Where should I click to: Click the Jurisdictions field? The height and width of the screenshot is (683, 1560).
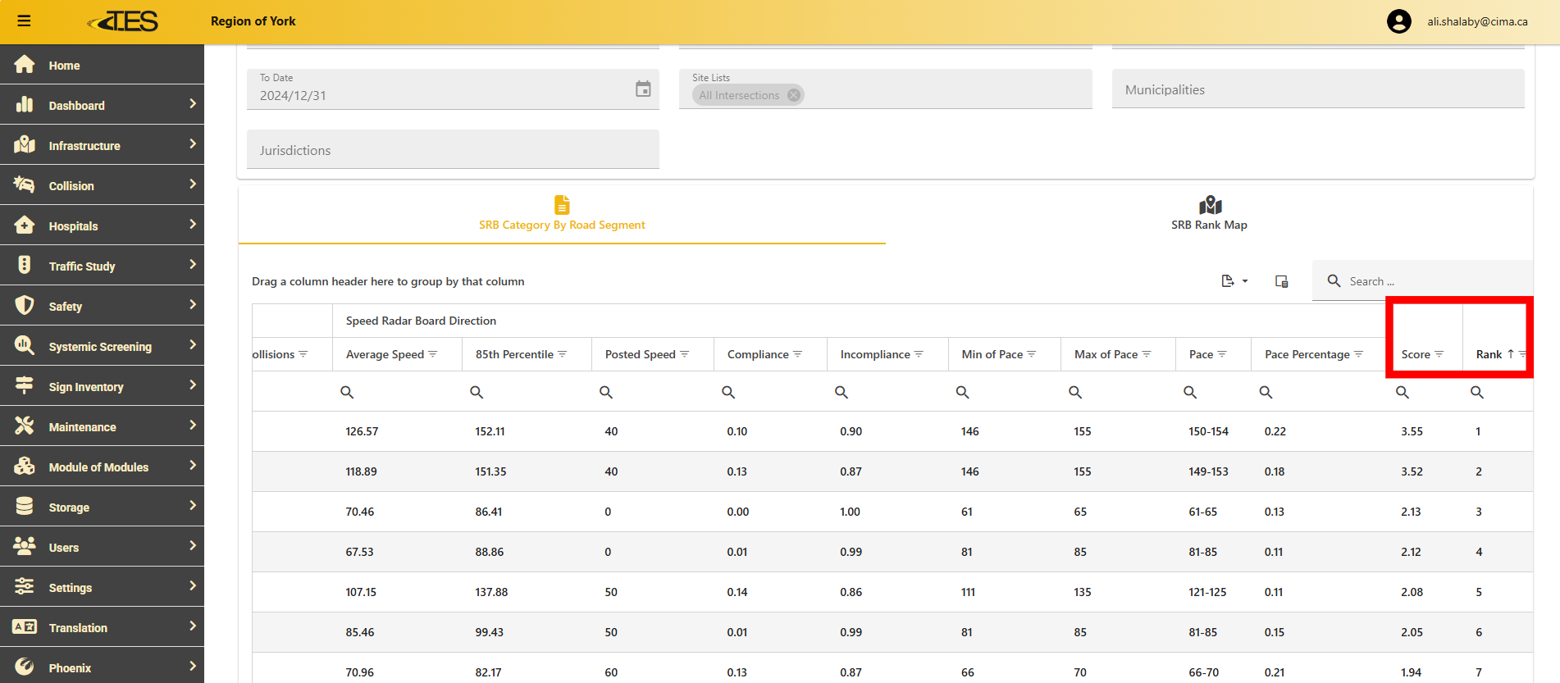pyautogui.click(x=453, y=150)
